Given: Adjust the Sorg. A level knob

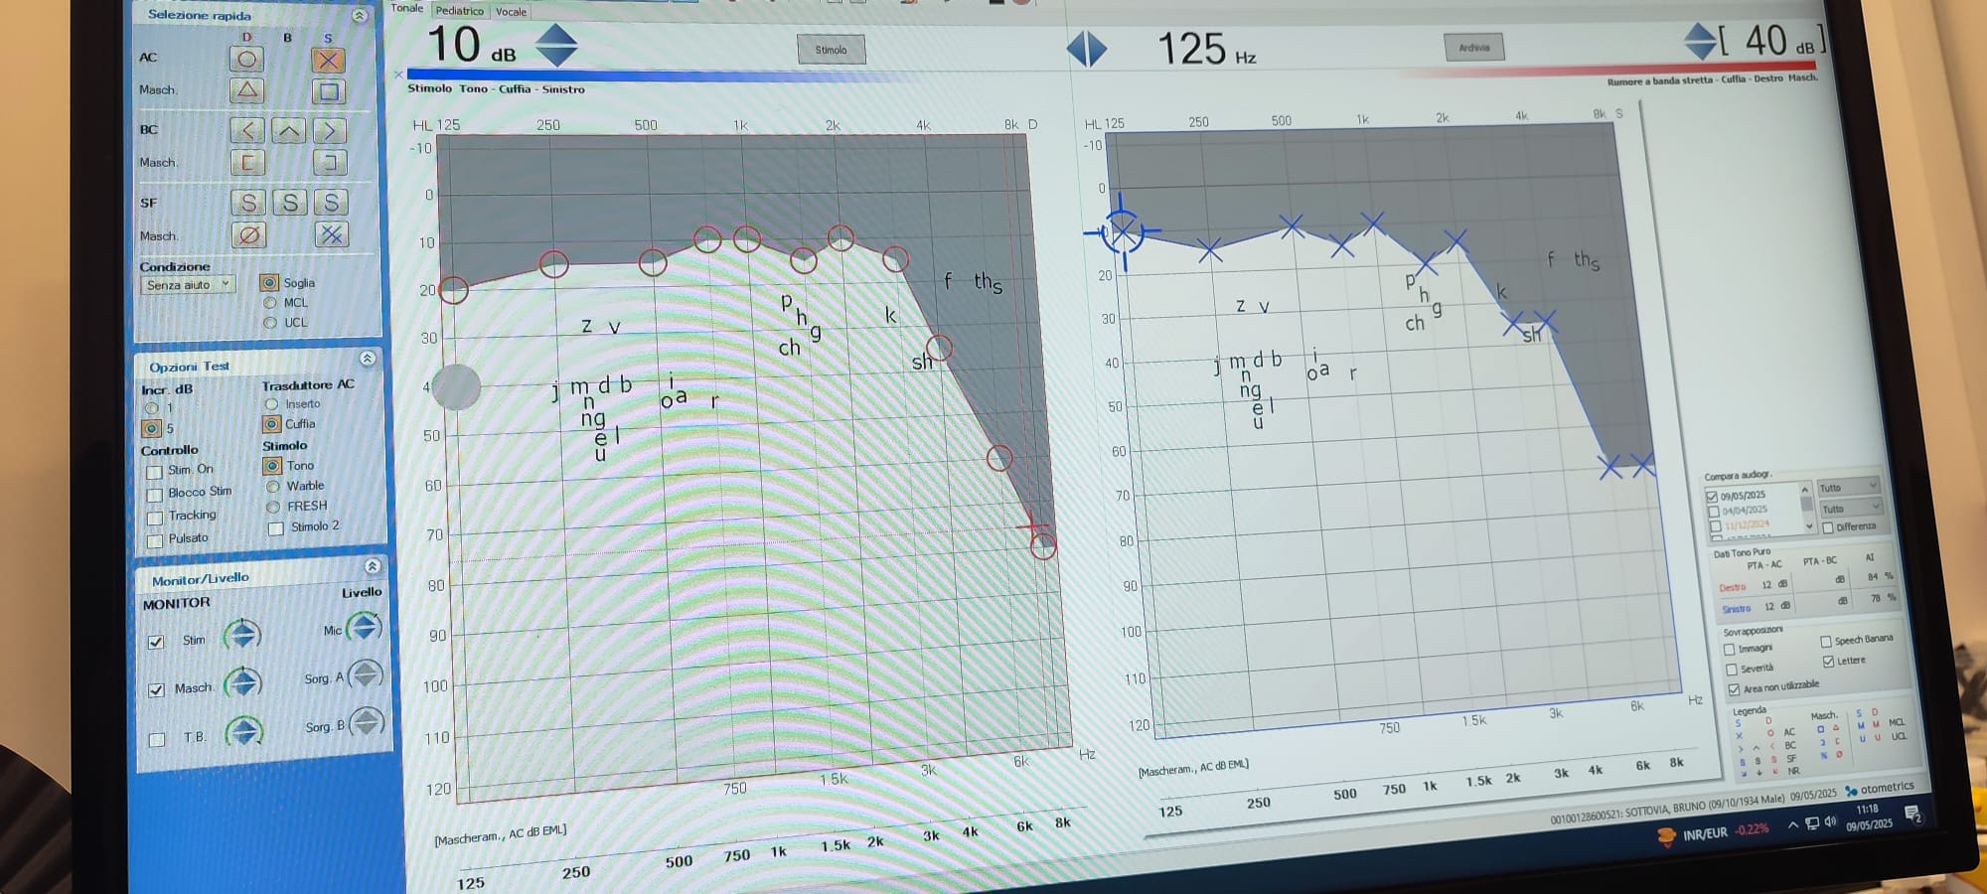Looking at the screenshot, I should (x=366, y=675).
